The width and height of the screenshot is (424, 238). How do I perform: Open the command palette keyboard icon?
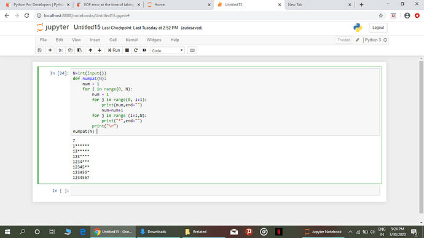(x=192, y=50)
